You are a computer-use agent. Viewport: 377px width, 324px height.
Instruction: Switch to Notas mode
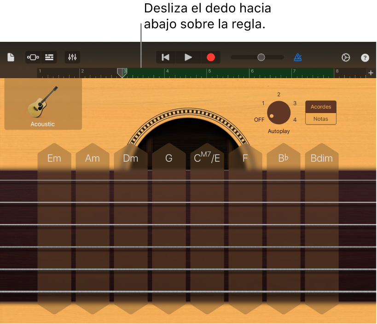coord(321,119)
